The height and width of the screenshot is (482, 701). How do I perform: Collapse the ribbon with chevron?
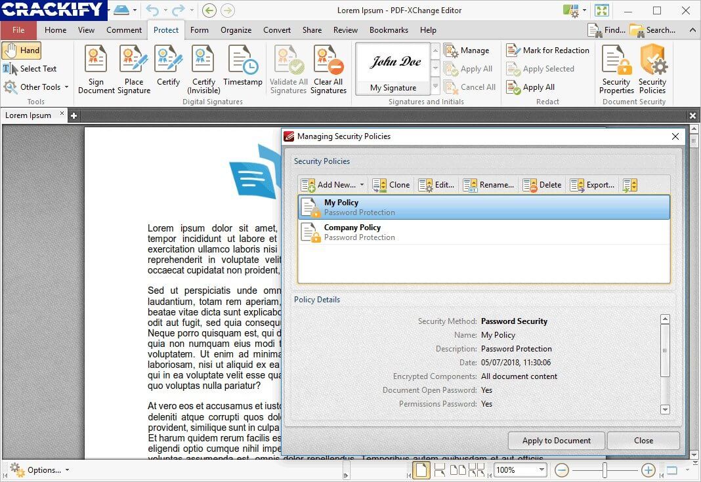692,30
